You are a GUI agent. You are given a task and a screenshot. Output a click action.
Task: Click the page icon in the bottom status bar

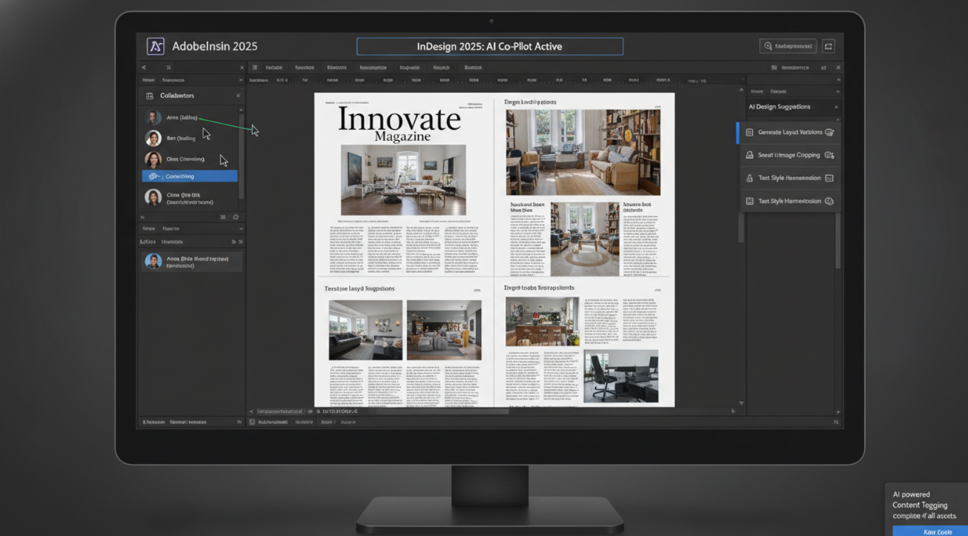tap(252, 422)
